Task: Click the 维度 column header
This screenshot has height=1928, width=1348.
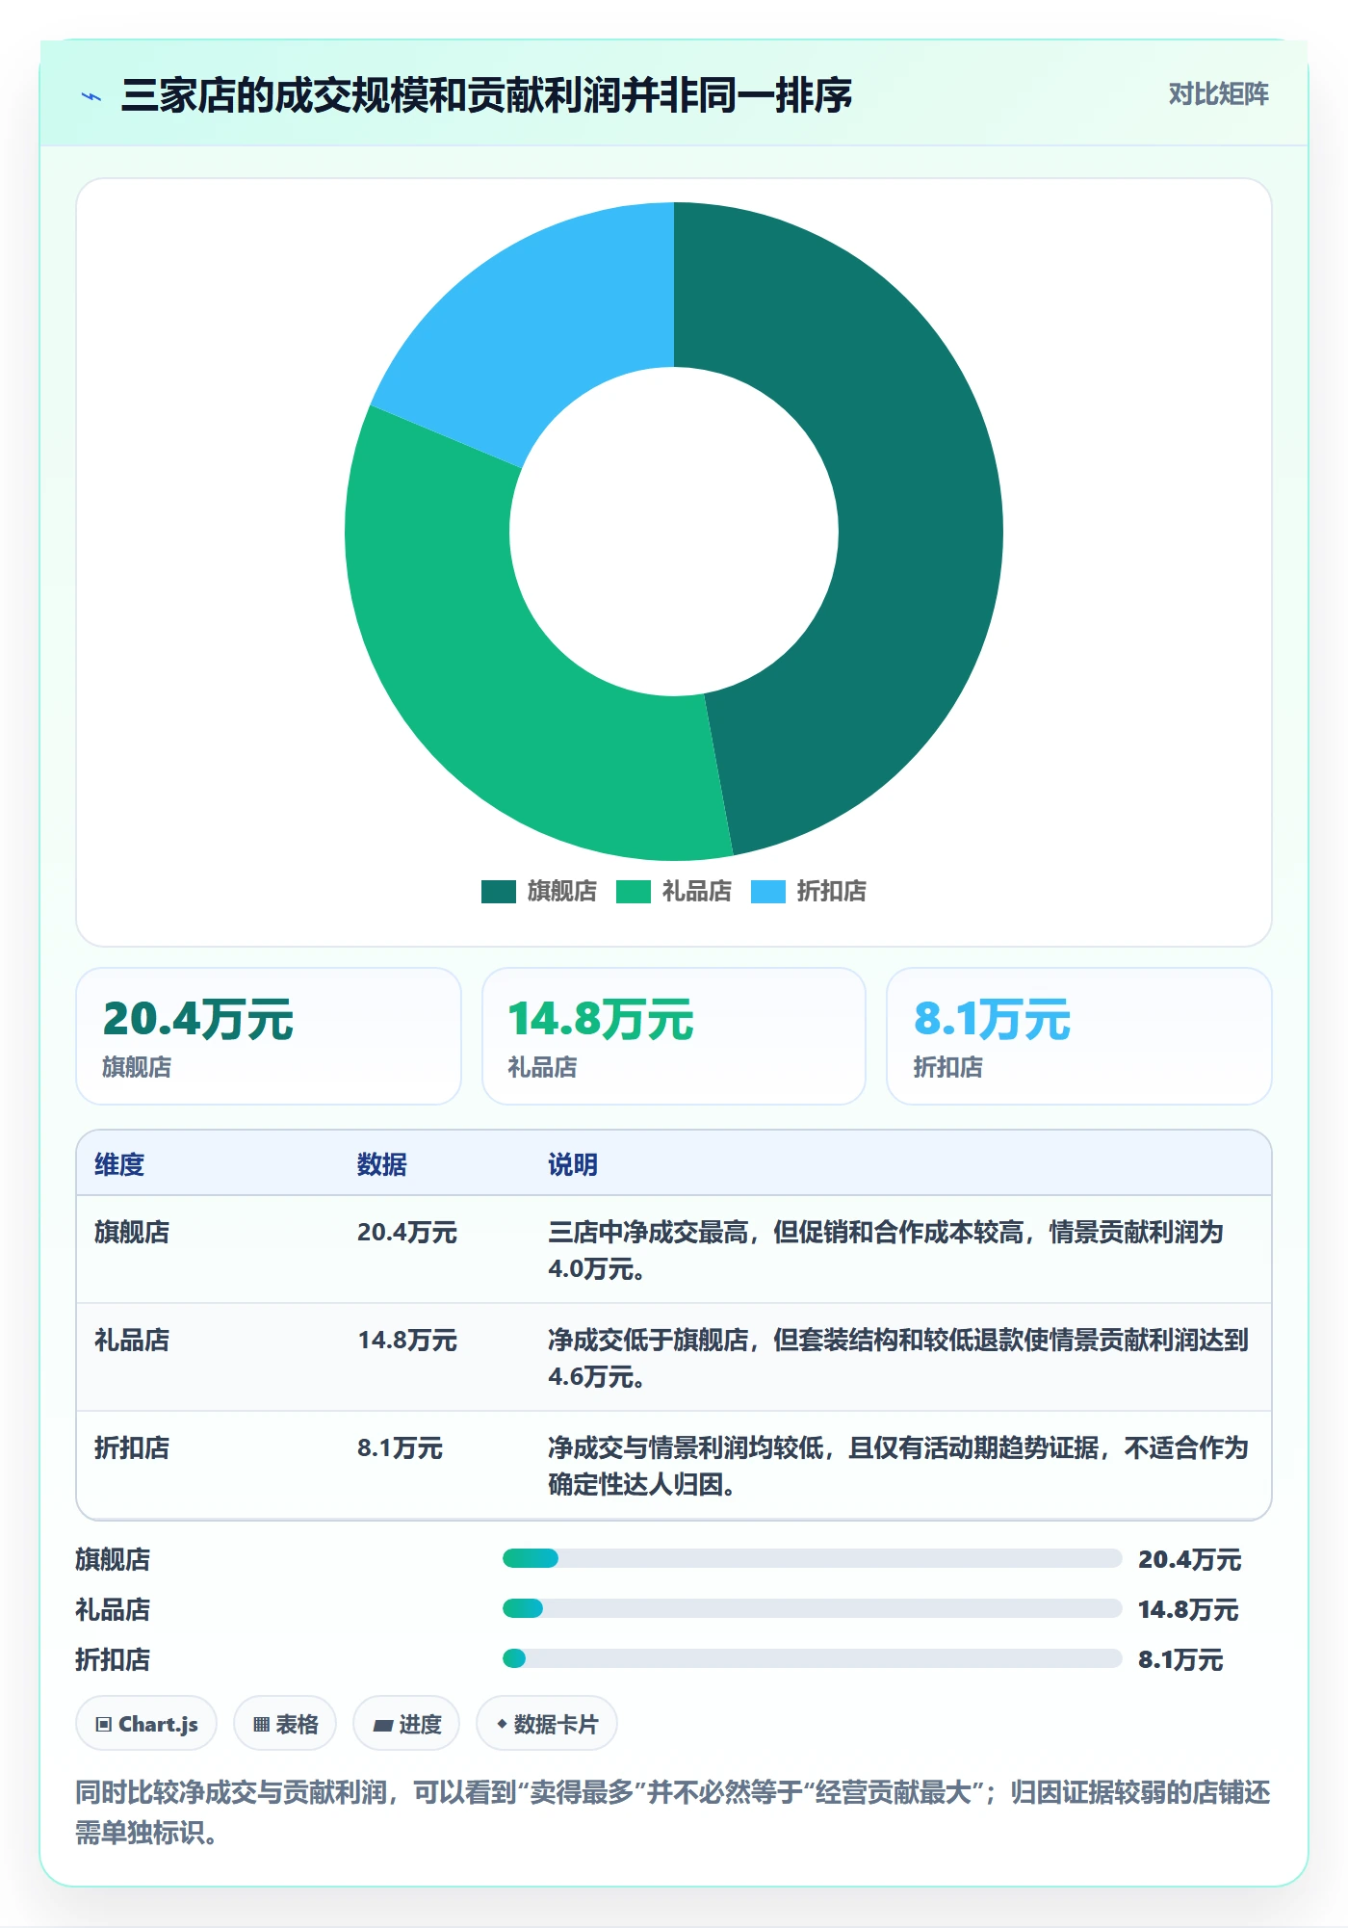Action: [x=119, y=1164]
